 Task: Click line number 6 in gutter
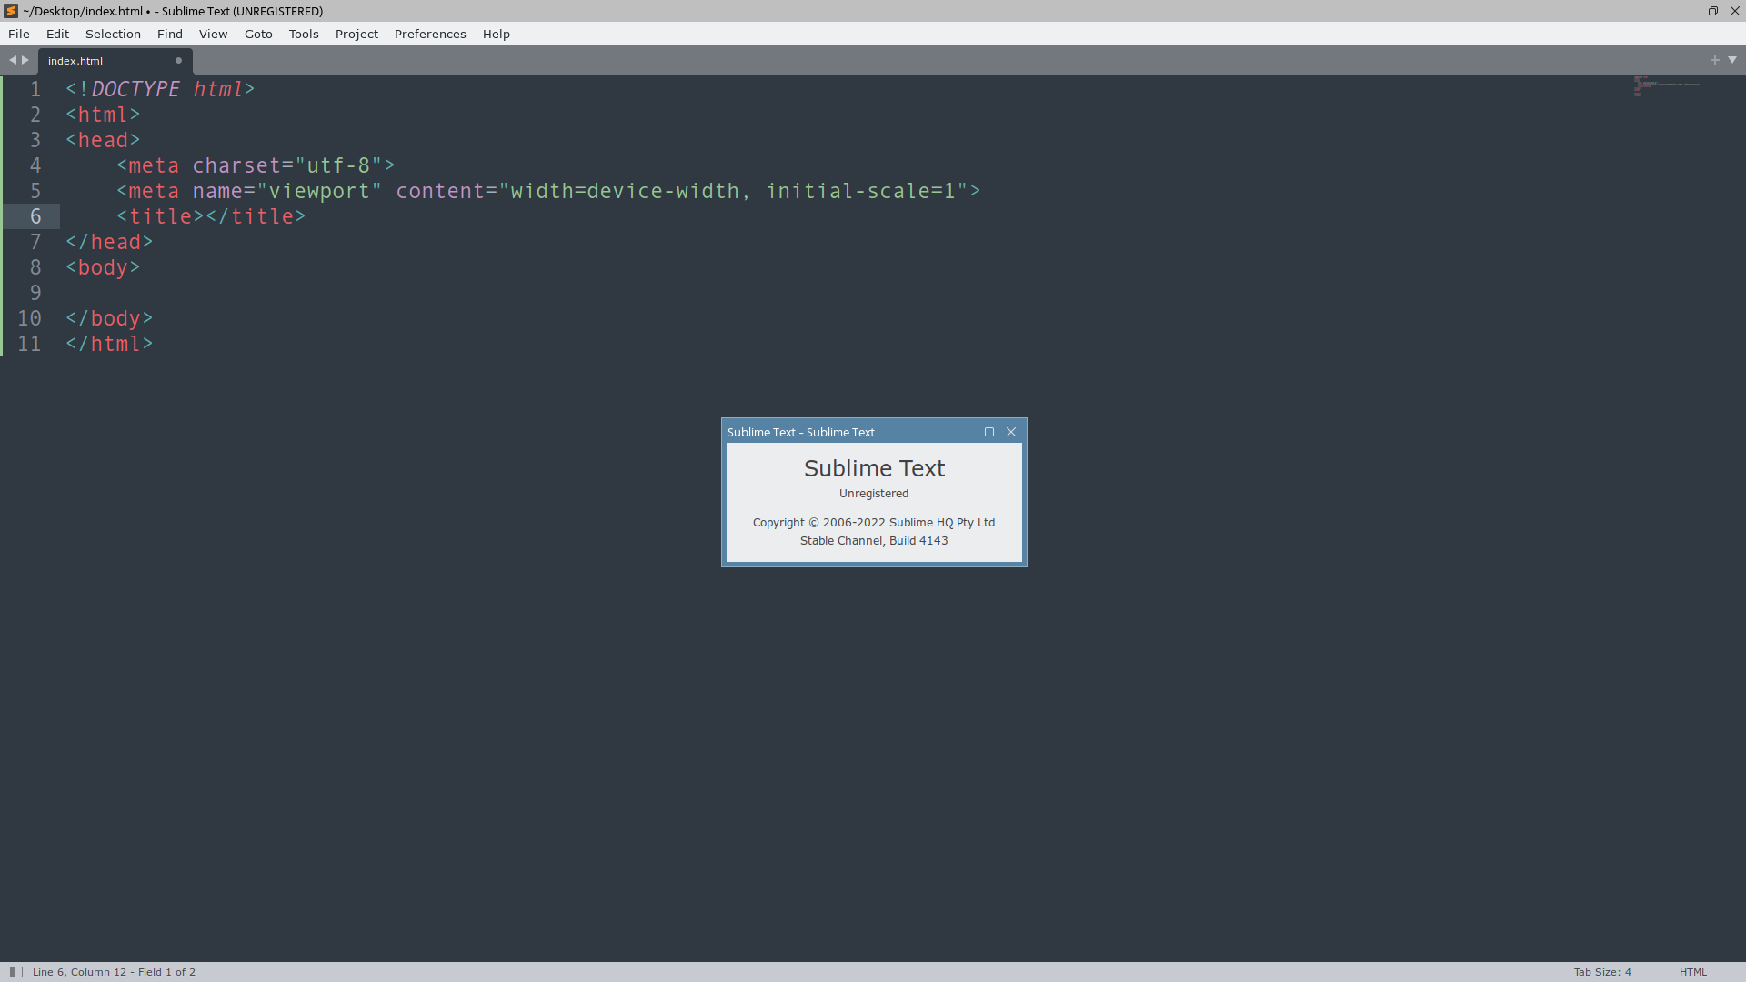[x=35, y=216]
